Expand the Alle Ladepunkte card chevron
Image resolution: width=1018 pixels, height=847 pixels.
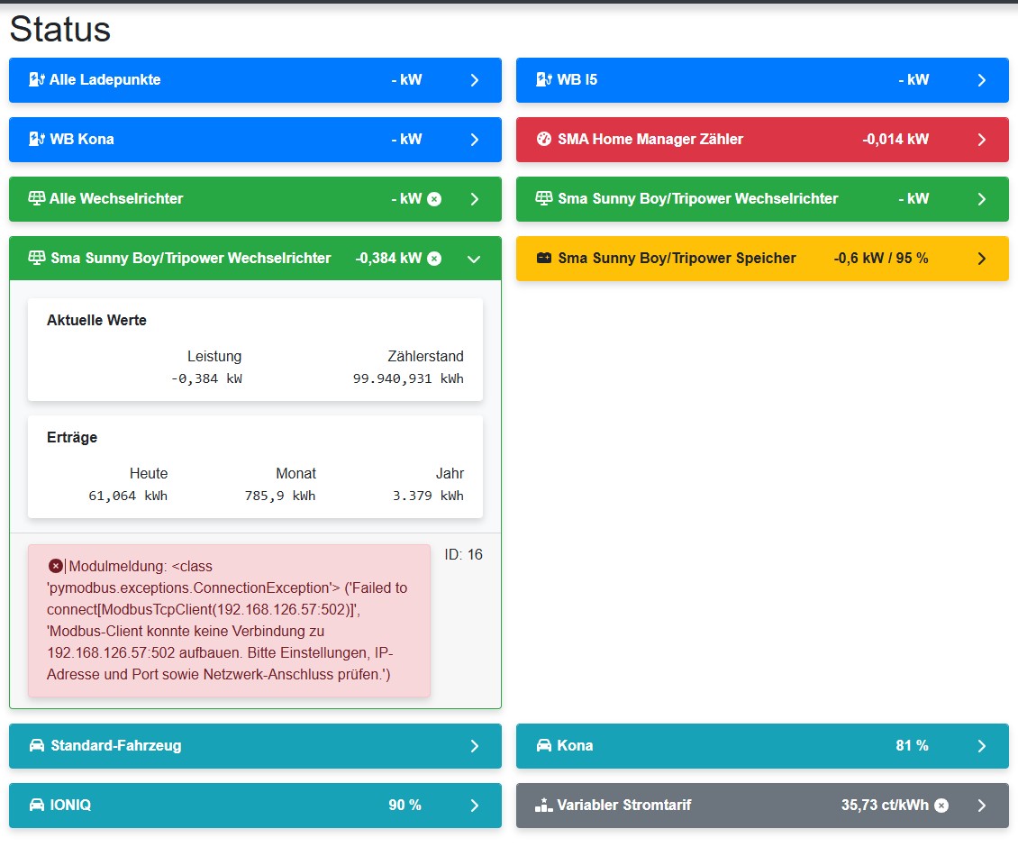coord(475,80)
